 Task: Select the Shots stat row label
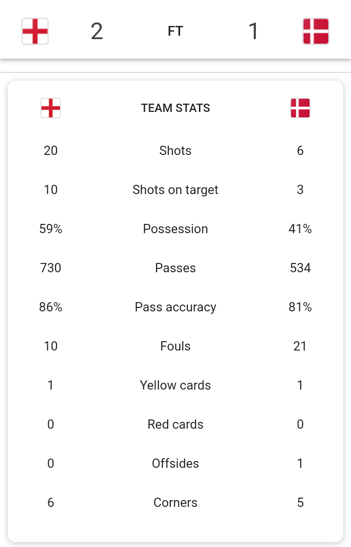point(175,151)
